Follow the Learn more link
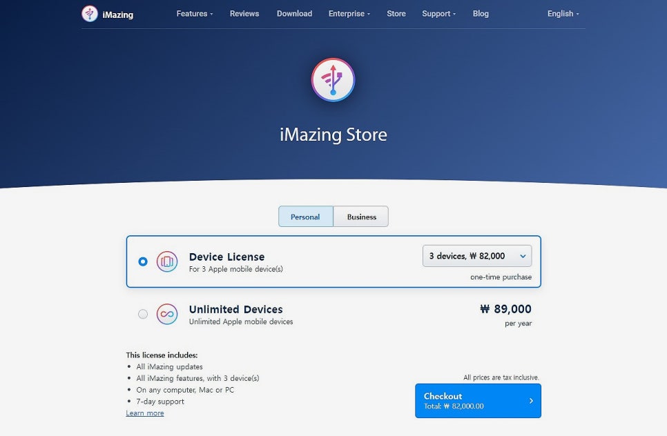Screen dimensions: 667x436 pyautogui.click(x=144, y=413)
